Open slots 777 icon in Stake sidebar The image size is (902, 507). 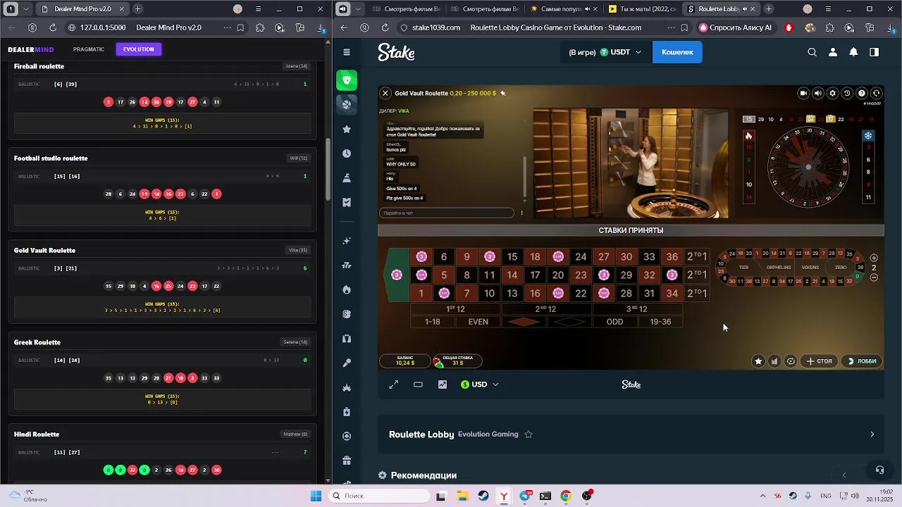click(346, 265)
